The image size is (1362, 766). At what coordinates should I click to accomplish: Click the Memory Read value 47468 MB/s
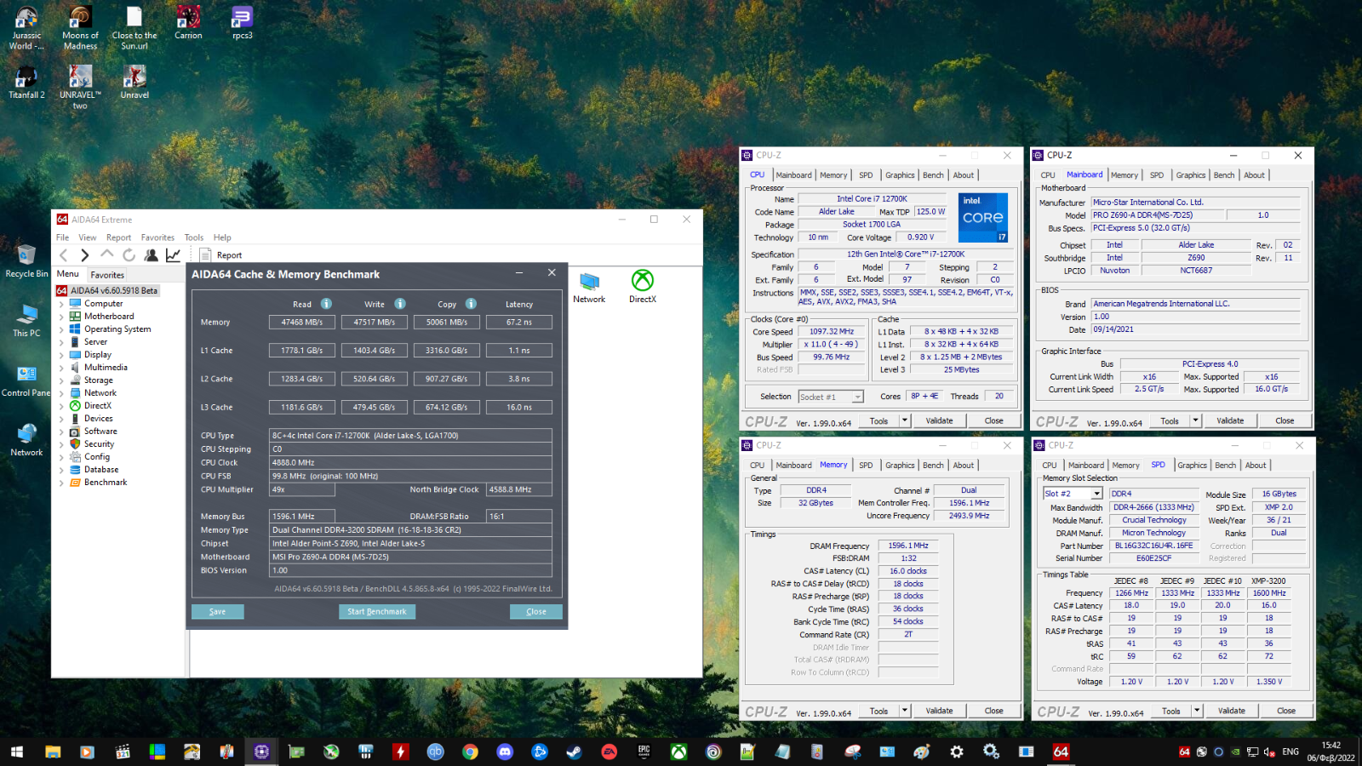tap(302, 323)
